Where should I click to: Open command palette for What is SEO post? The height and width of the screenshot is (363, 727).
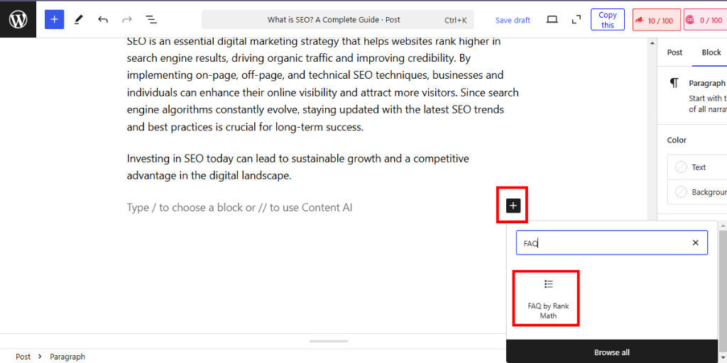point(337,20)
